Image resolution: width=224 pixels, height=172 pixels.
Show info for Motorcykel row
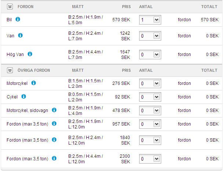33,83
